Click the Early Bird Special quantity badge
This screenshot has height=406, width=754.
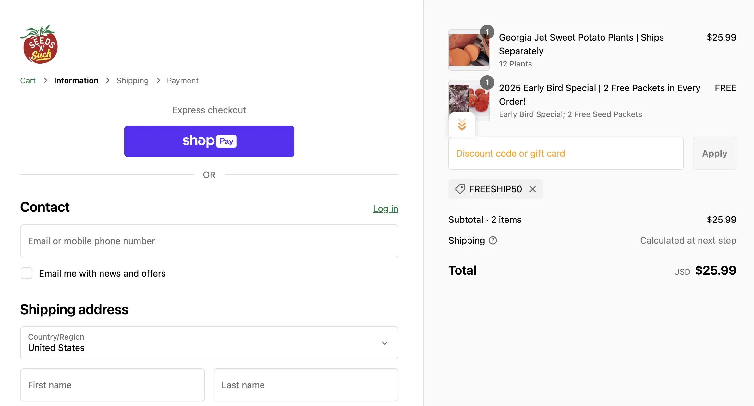tap(487, 82)
